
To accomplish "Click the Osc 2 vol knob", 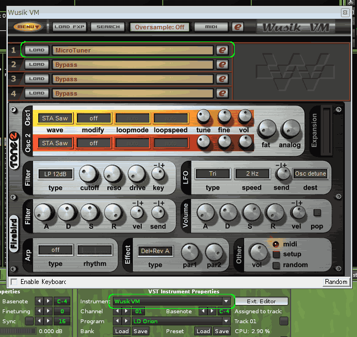I will pos(245,141).
